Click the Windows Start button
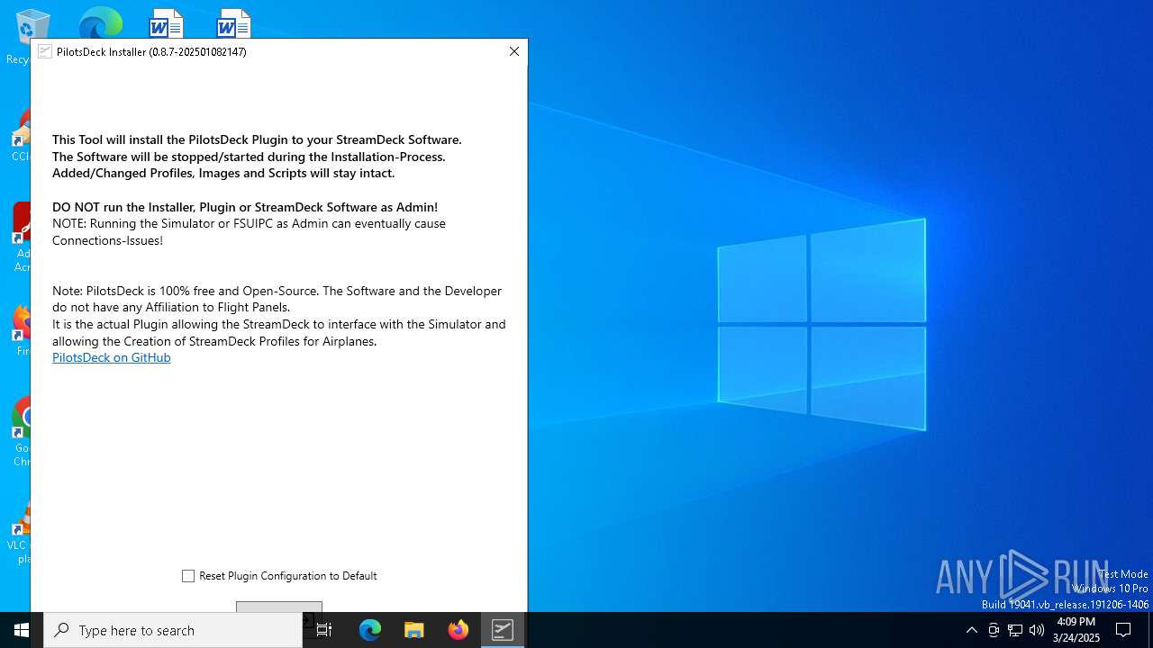1153x648 pixels. pos(22,630)
